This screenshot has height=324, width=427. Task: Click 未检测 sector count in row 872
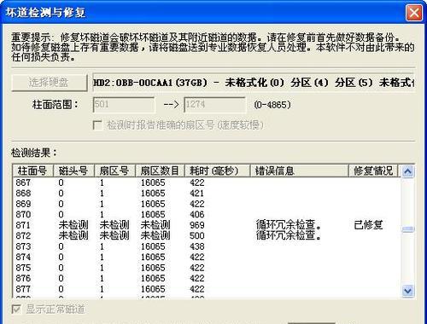coord(155,235)
